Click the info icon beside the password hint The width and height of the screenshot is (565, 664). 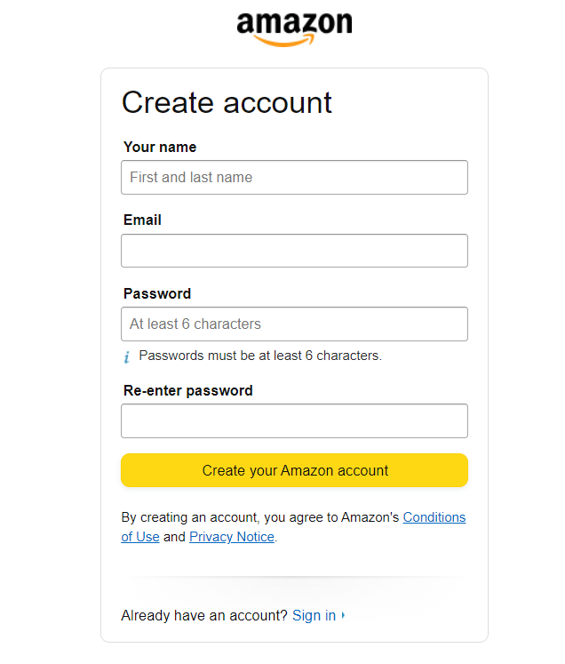pos(127,357)
